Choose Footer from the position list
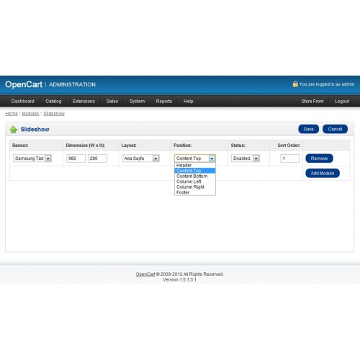Image resolution: width=360 pixels, height=360 pixels. (x=195, y=192)
